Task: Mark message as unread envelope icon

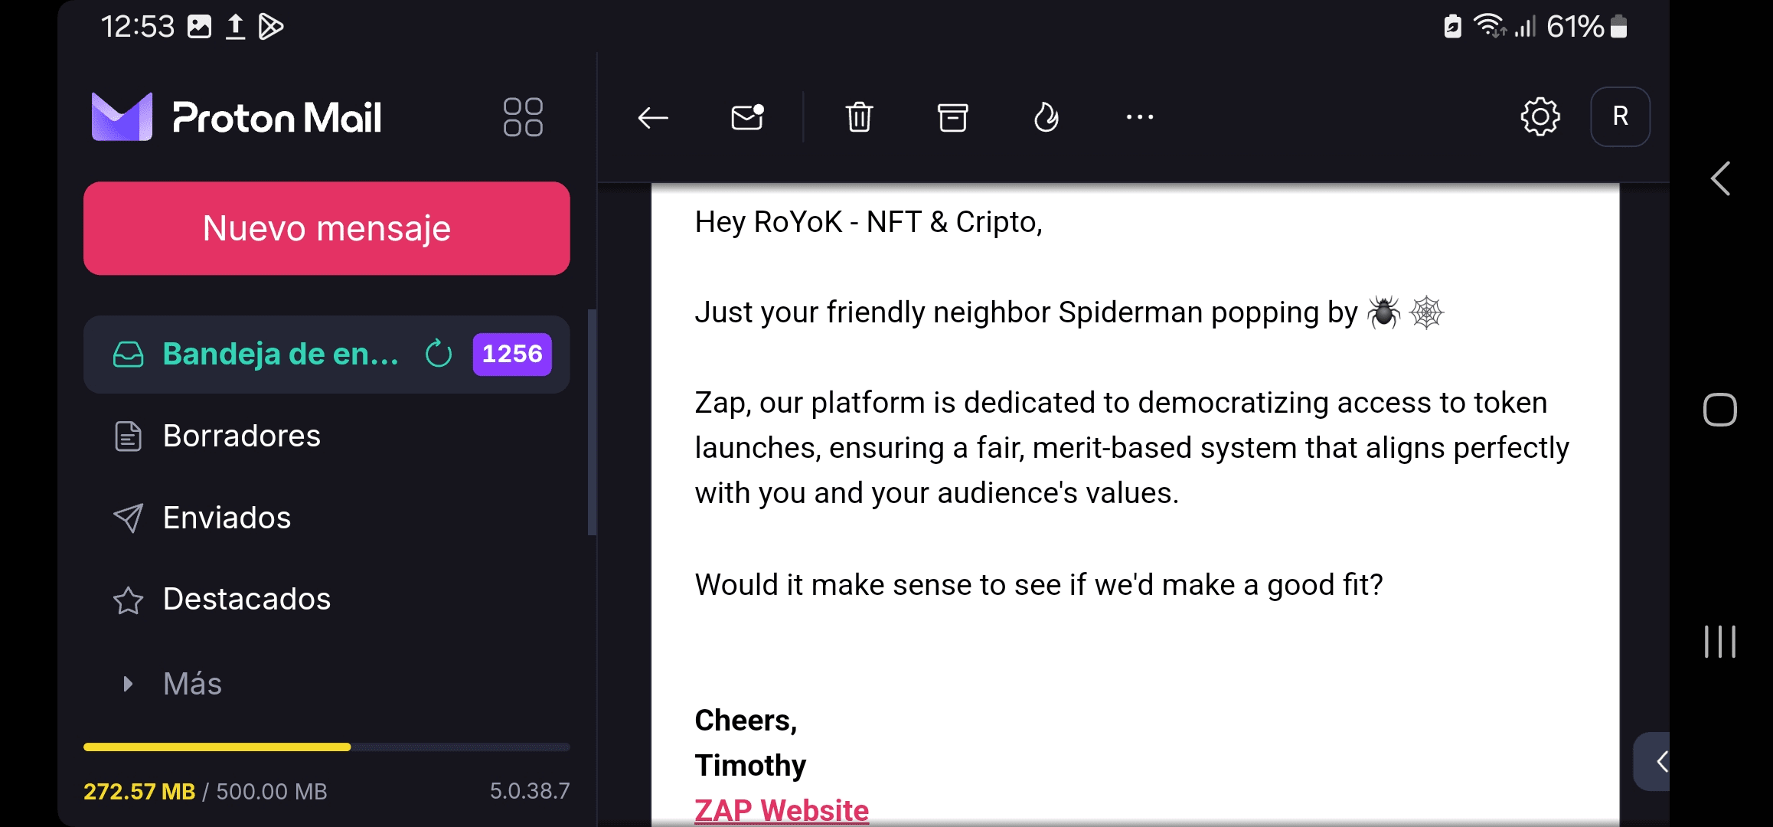Action: [747, 117]
